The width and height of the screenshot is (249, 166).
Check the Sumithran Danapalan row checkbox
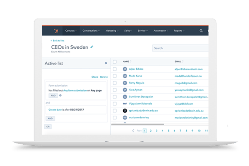[115, 97]
